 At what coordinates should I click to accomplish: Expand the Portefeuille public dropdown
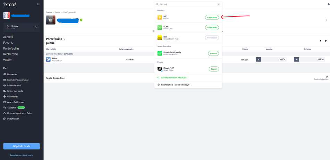(x=64, y=39)
